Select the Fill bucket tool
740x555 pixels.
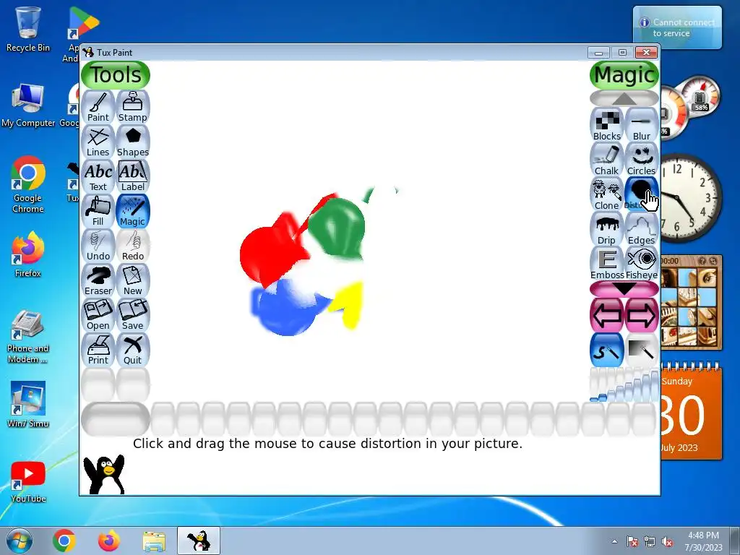tap(98, 211)
